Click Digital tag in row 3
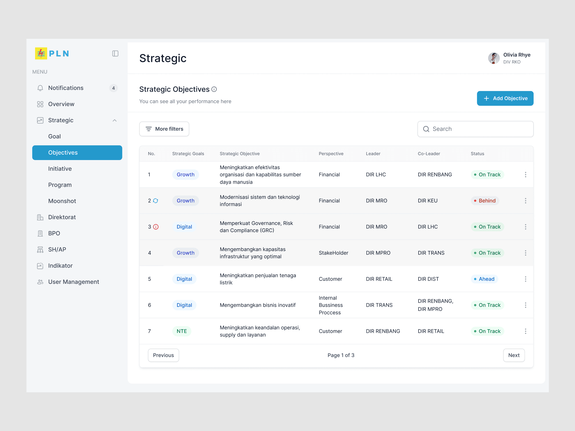 (184, 227)
